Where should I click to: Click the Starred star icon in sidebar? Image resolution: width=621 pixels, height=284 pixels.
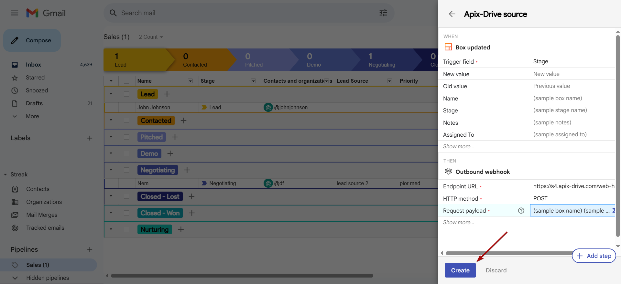tap(15, 78)
